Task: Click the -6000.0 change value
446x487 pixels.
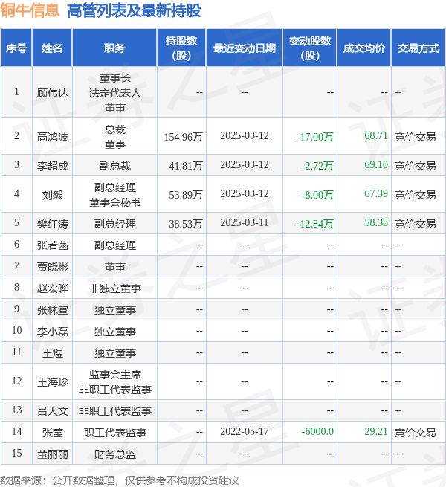Action: point(317,432)
